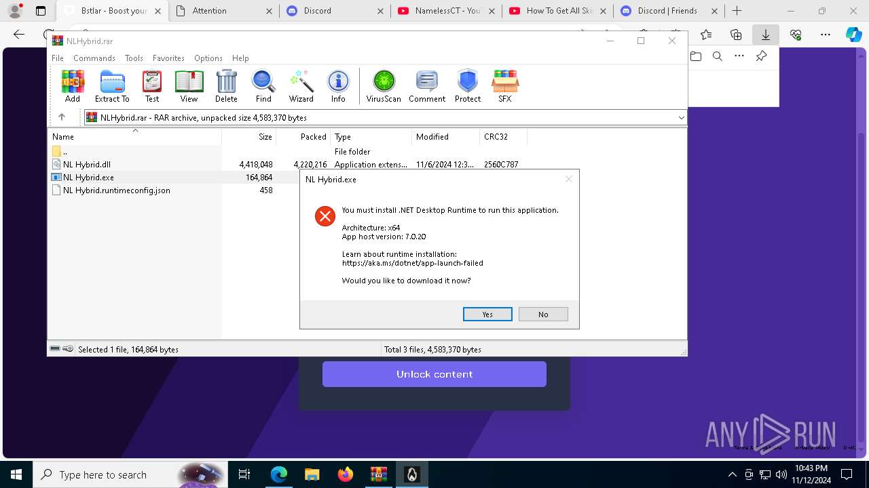Open the Help menu
Image resolution: width=869 pixels, height=488 pixels.
coord(240,58)
